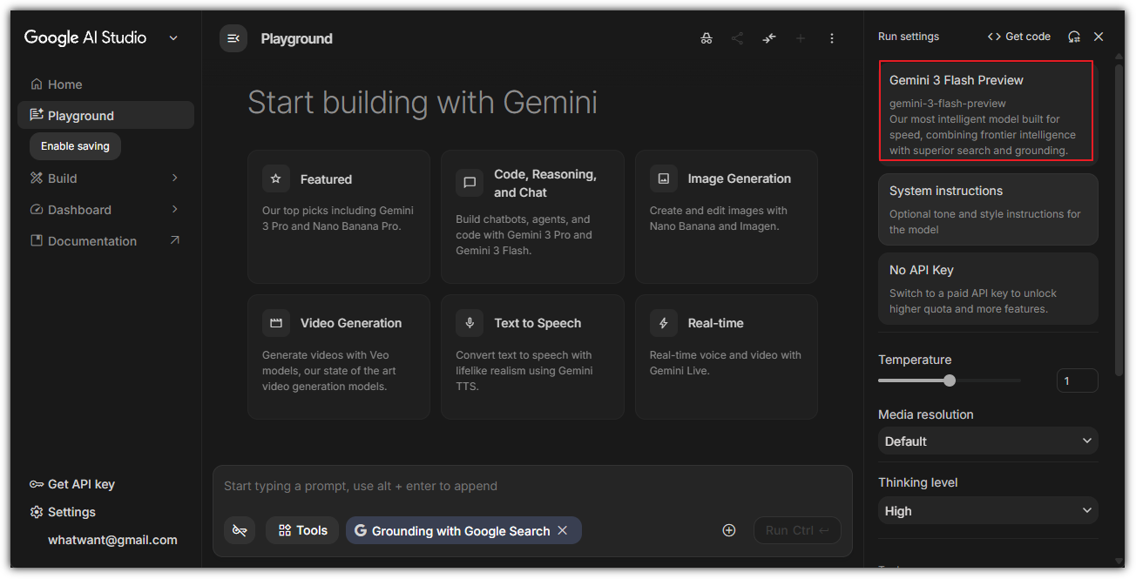Open the Featured card

click(339, 217)
